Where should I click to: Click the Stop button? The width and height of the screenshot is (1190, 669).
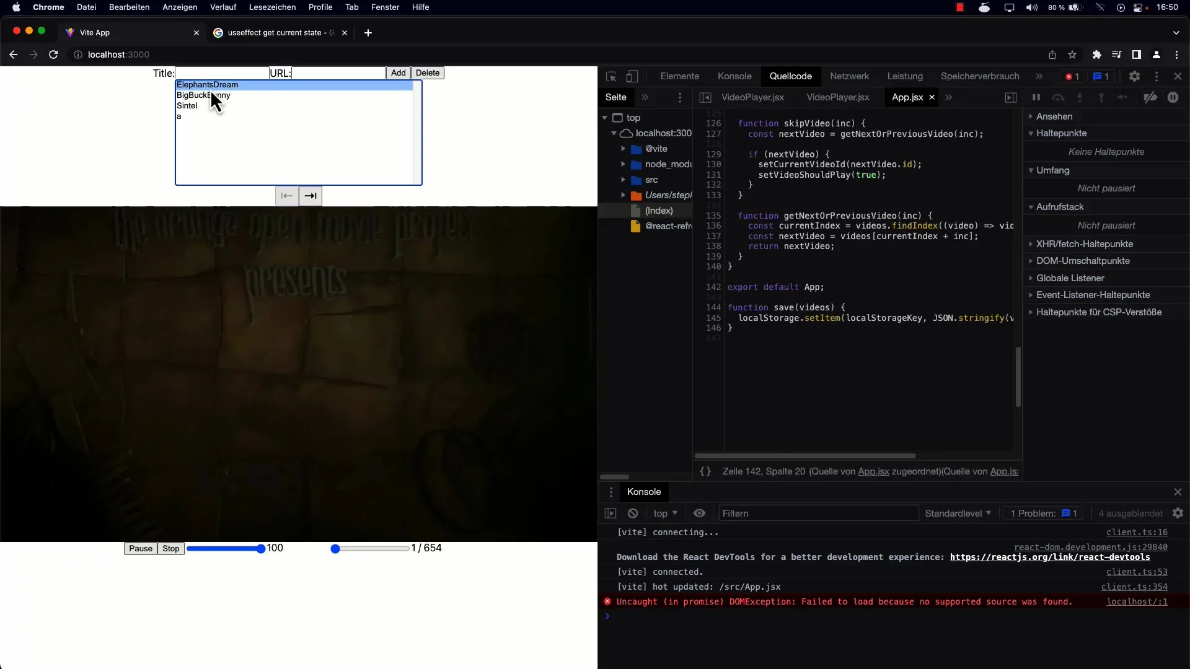point(171,549)
